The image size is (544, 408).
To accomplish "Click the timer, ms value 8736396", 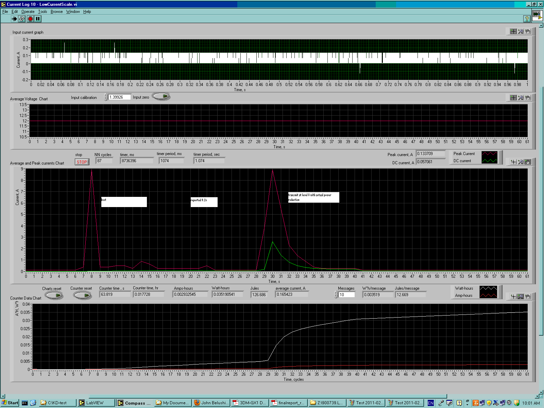I will [137, 161].
